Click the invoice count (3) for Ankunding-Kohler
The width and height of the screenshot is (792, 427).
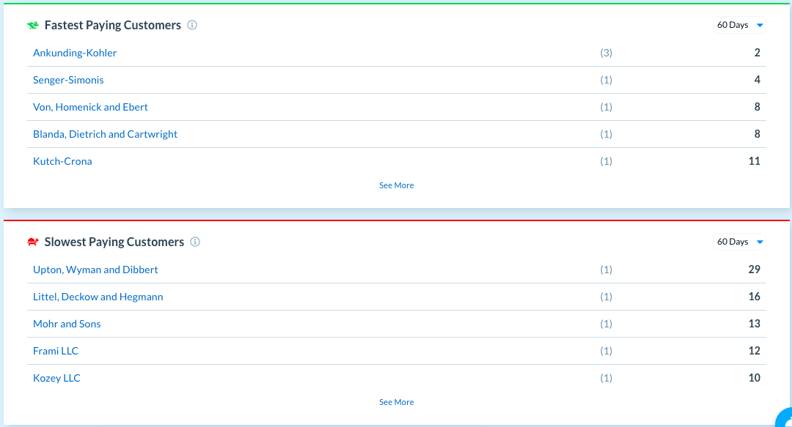click(606, 53)
